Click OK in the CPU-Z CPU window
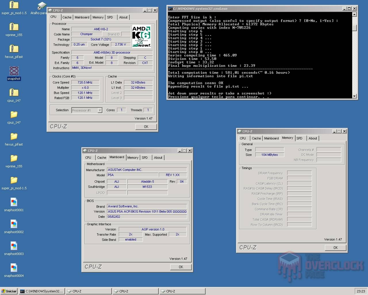The height and width of the screenshot is (295, 368). tap(146, 127)
